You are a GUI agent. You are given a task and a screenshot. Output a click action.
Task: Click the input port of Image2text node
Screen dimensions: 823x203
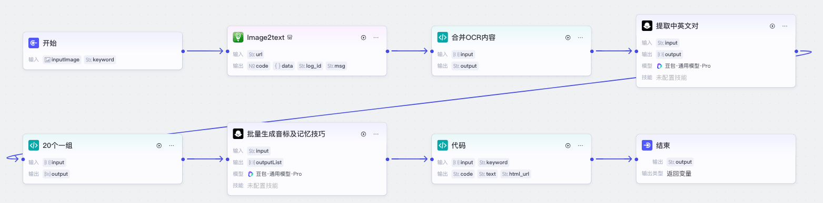coord(227,51)
